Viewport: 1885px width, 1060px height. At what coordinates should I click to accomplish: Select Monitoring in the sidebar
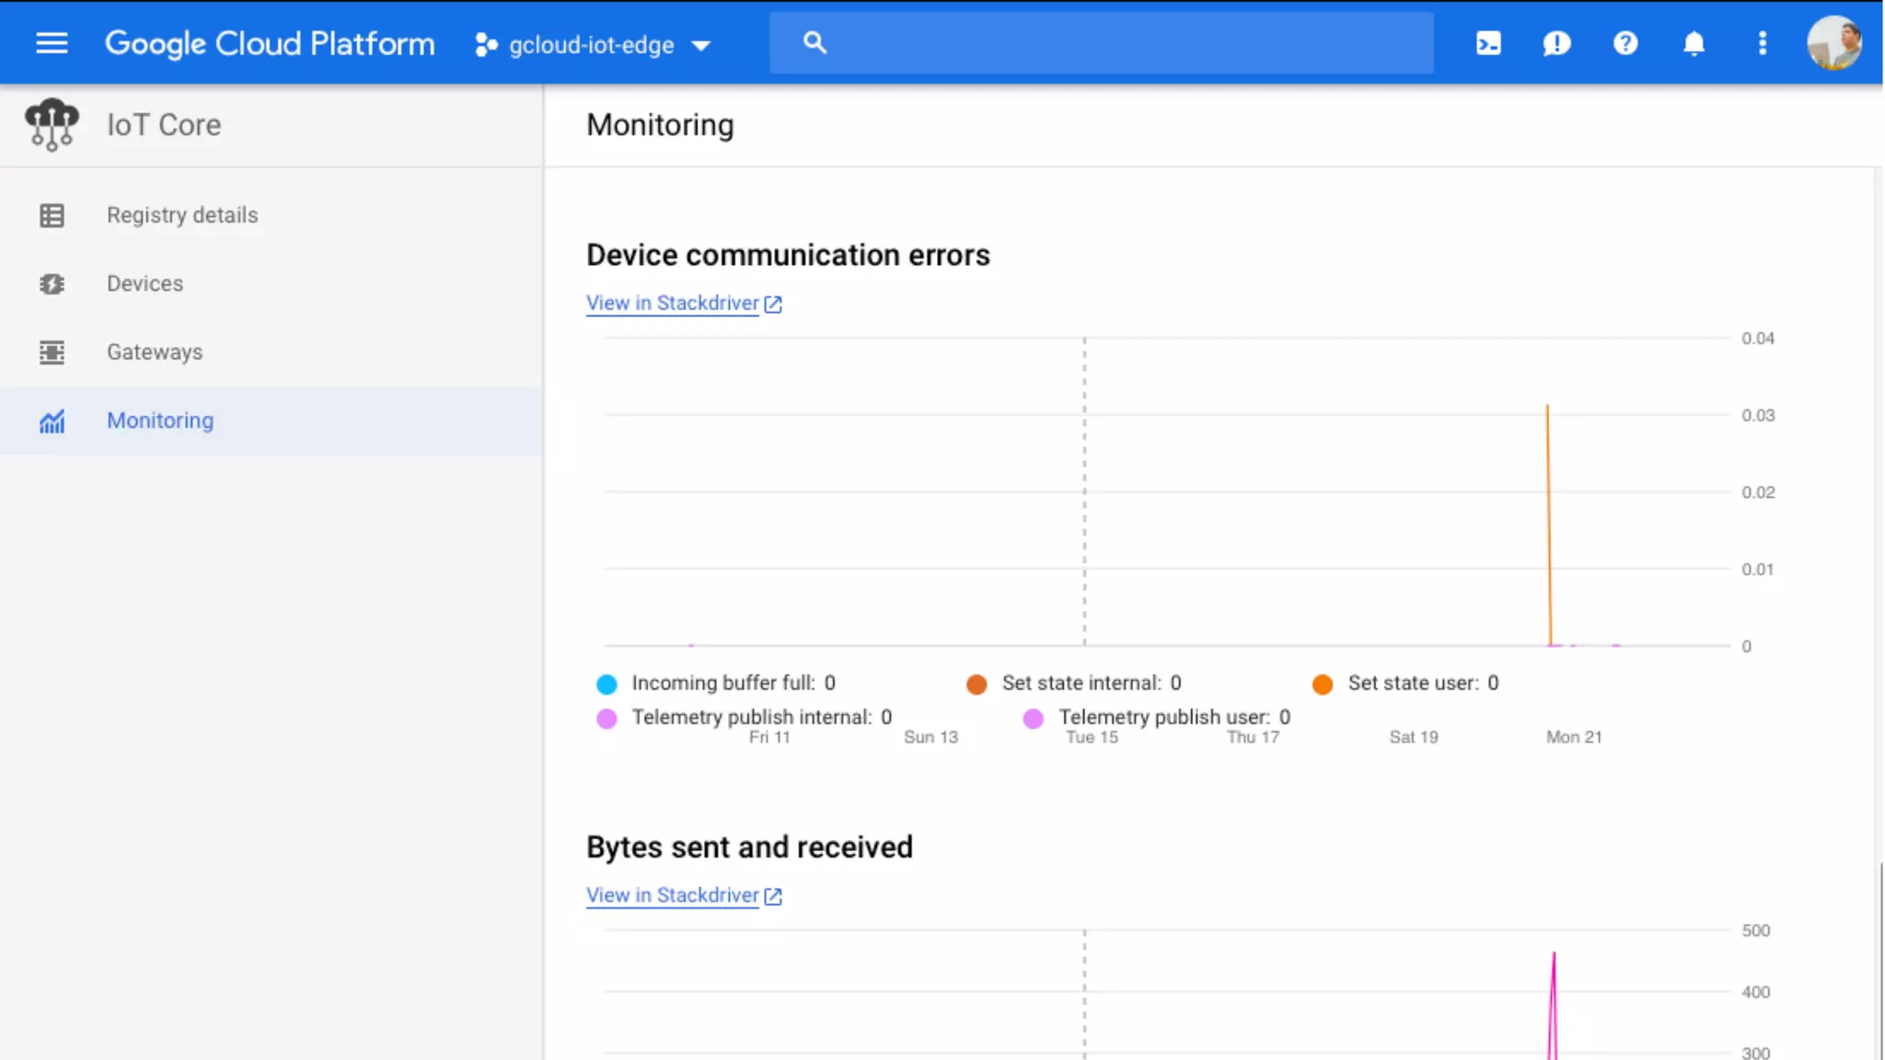(160, 421)
